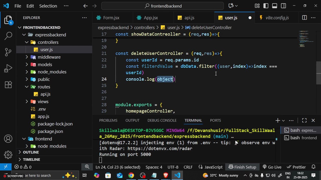Click the Go Live status bar button

click(x=272, y=167)
